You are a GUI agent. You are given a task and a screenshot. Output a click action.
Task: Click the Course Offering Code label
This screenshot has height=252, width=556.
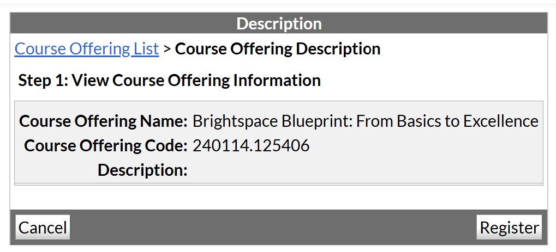coord(106,146)
